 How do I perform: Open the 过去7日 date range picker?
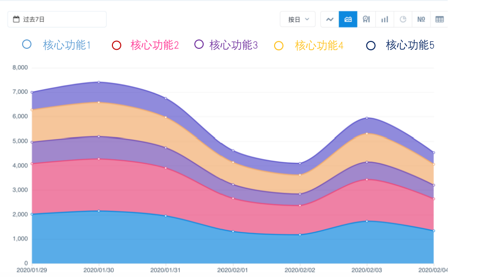pyautogui.click(x=57, y=19)
